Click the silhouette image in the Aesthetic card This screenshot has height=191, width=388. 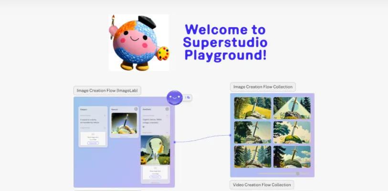click(155, 150)
